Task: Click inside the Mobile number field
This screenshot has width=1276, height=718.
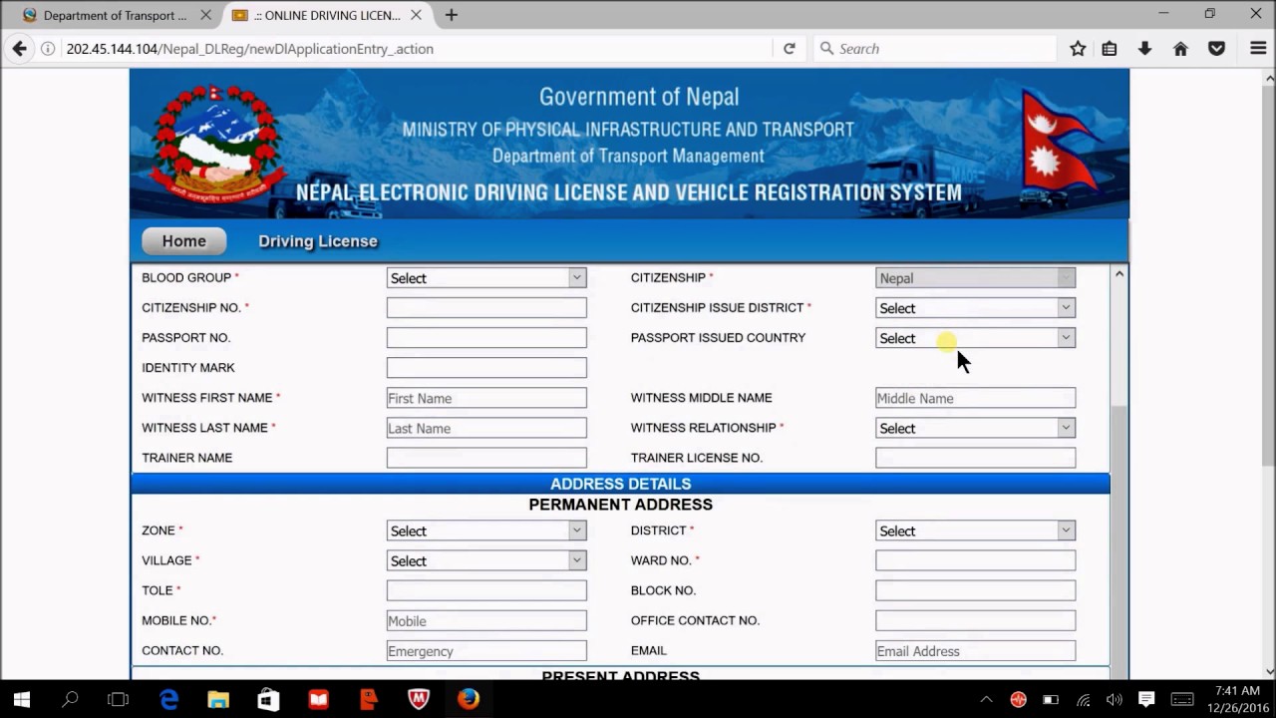Action: tap(485, 620)
